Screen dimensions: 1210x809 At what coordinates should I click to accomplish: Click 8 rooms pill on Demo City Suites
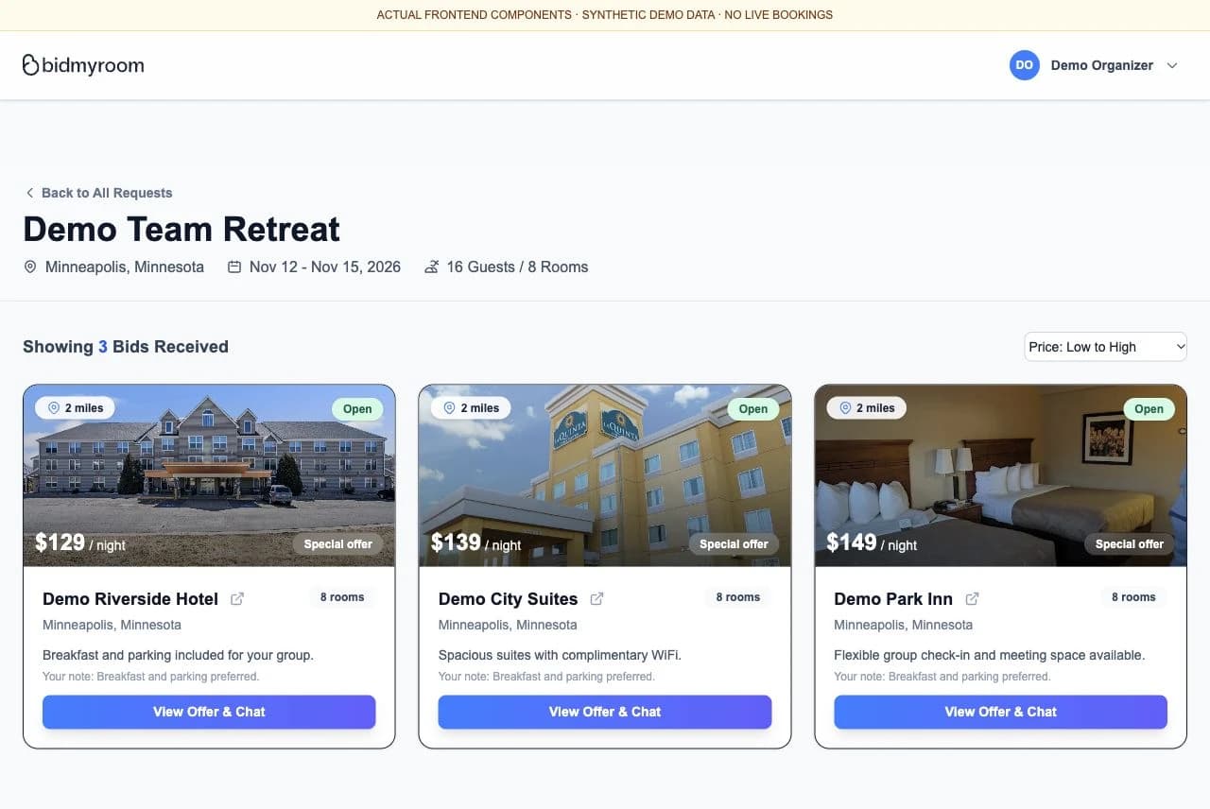click(x=737, y=597)
